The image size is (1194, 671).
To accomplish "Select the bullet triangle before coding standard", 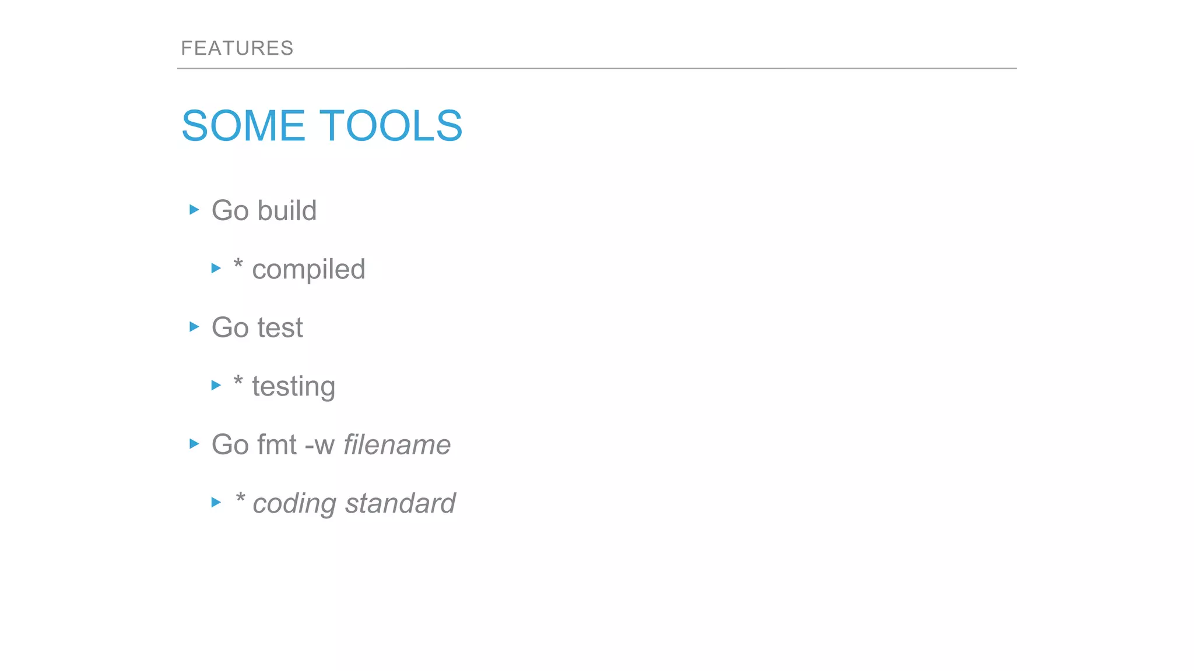I will [x=216, y=502].
